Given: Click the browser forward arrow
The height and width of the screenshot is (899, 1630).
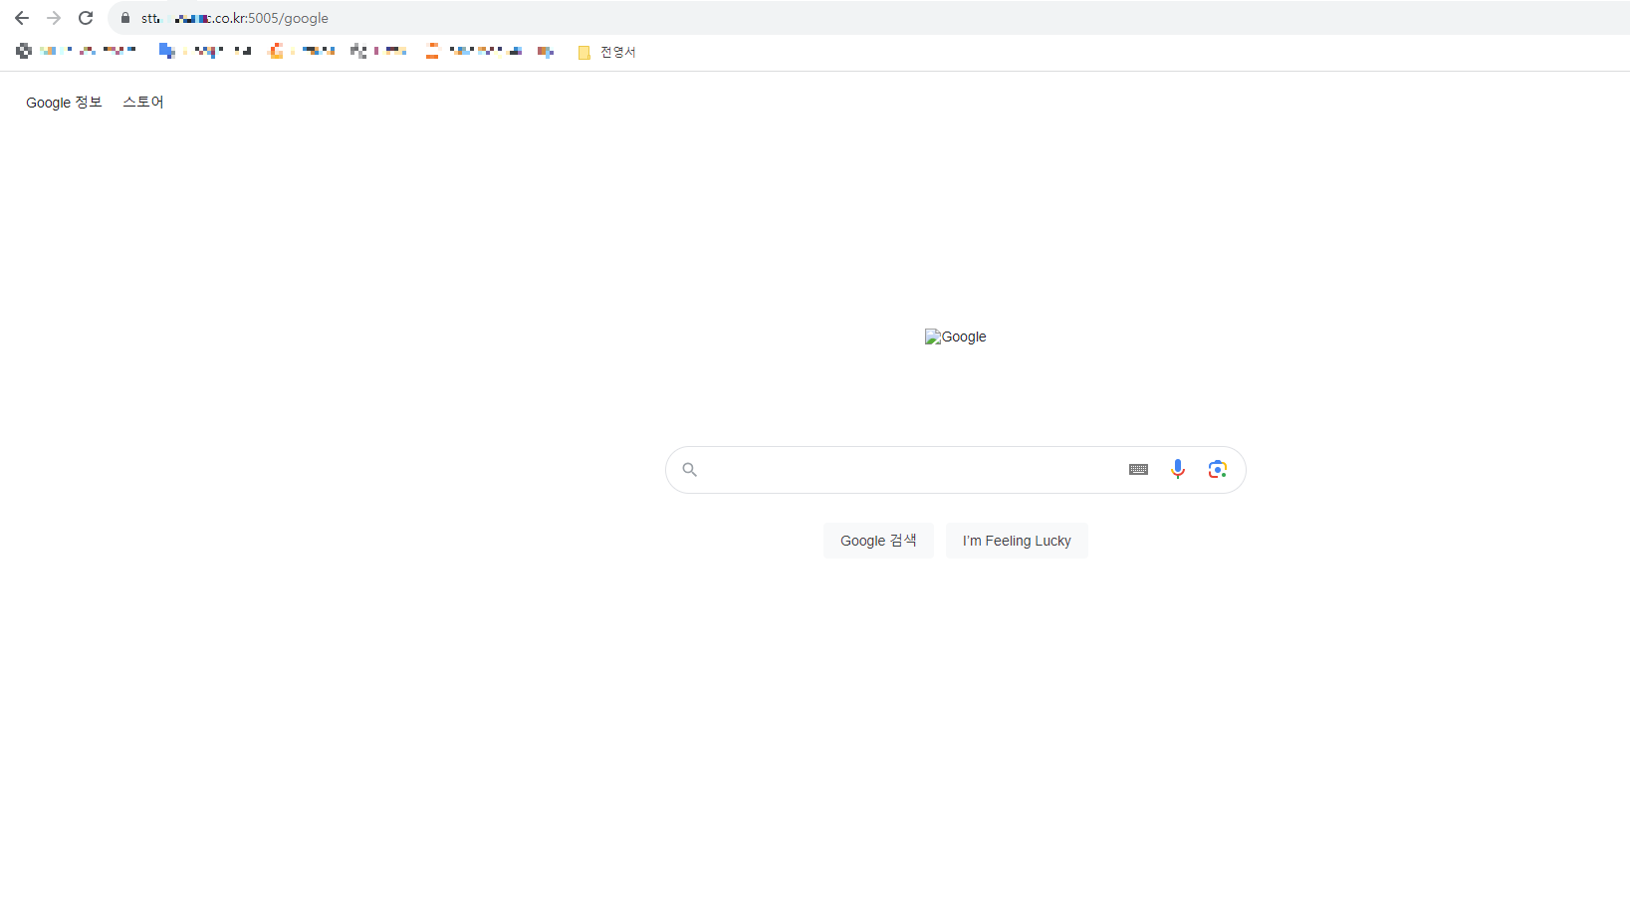Looking at the screenshot, I should 54,18.
